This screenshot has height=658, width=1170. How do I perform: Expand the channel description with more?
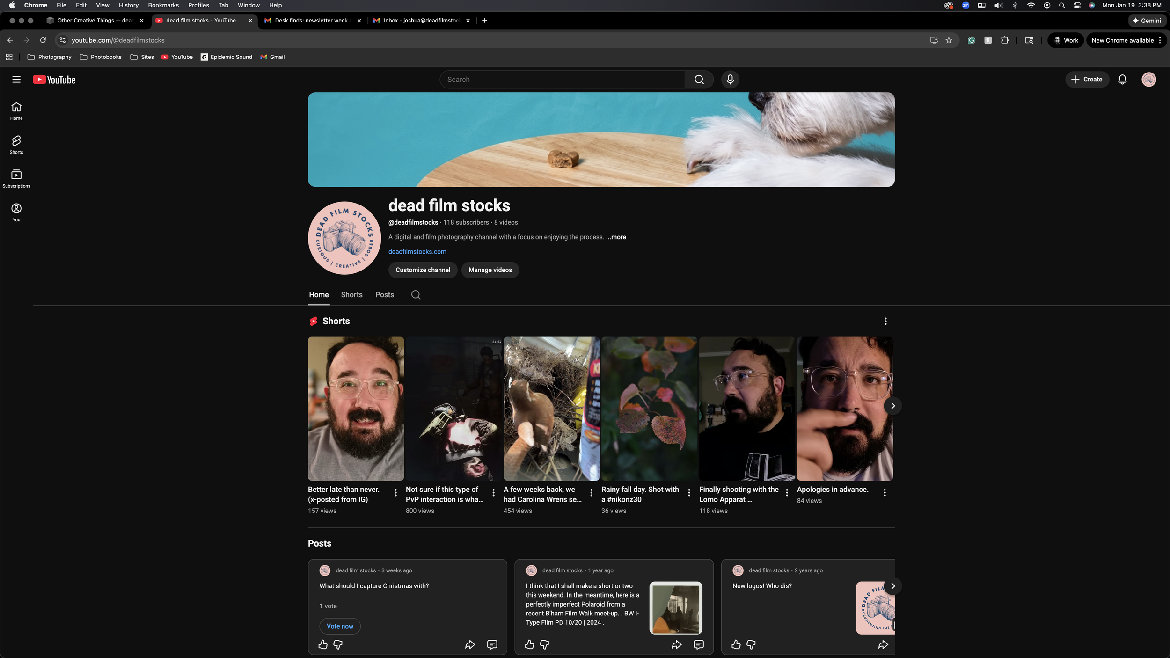[x=616, y=237]
